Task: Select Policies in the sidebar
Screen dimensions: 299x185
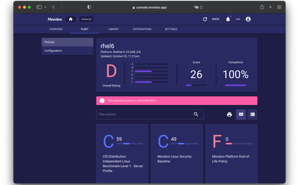Action: (67, 42)
